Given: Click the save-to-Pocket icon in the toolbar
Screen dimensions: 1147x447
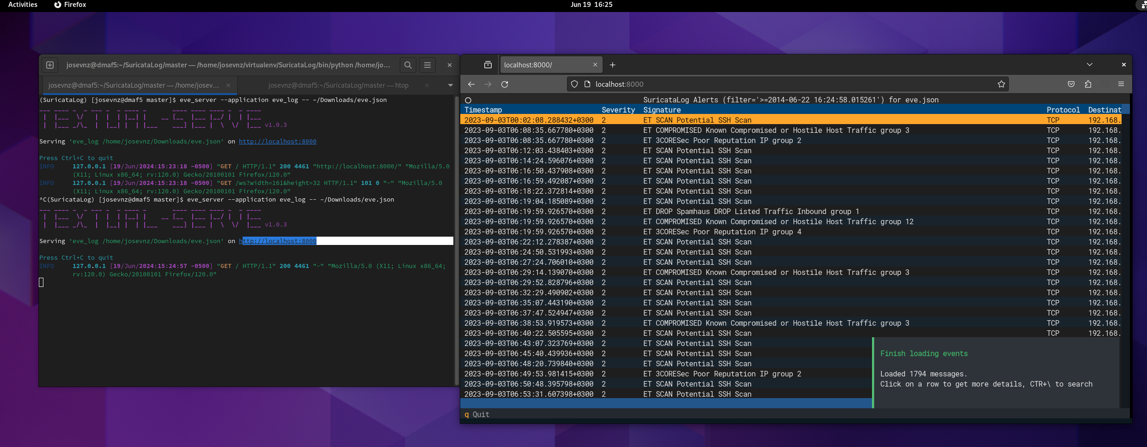Looking at the screenshot, I should [x=1071, y=84].
